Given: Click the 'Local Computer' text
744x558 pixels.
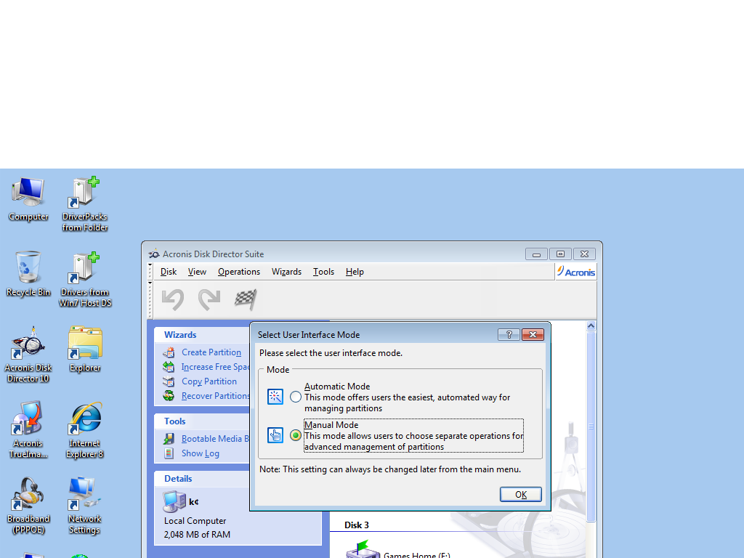Looking at the screenshot, I should [195, 521].
